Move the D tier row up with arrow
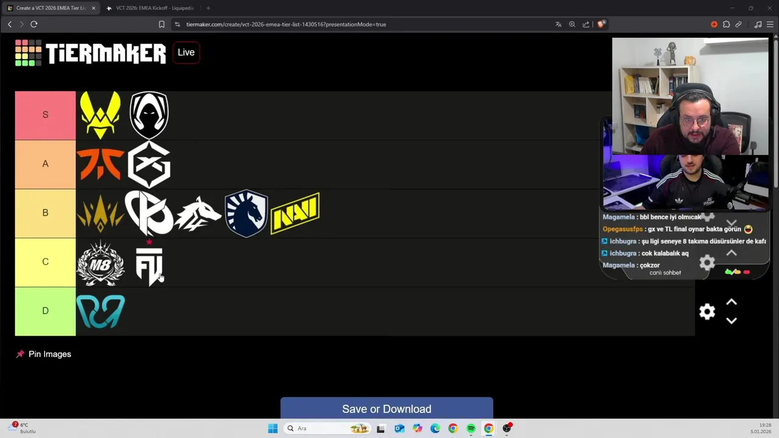Image resolution: width=779 pixels, height=438 pixels. pos(732,302)
